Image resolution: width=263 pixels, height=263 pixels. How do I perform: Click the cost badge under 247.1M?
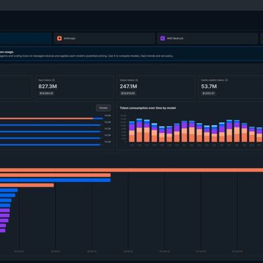[x=128, y=93]
